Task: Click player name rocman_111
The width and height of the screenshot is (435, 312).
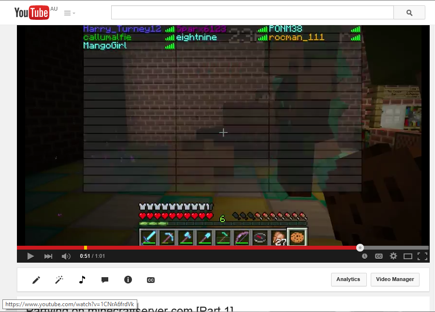Action: 297,37
